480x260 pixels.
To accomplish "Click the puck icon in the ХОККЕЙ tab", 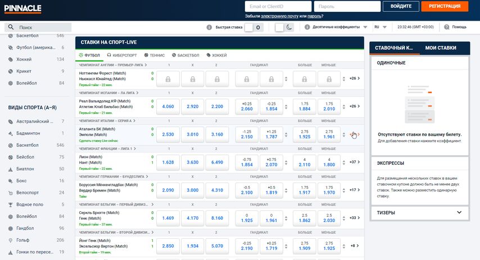I will [x=209, y=55].
